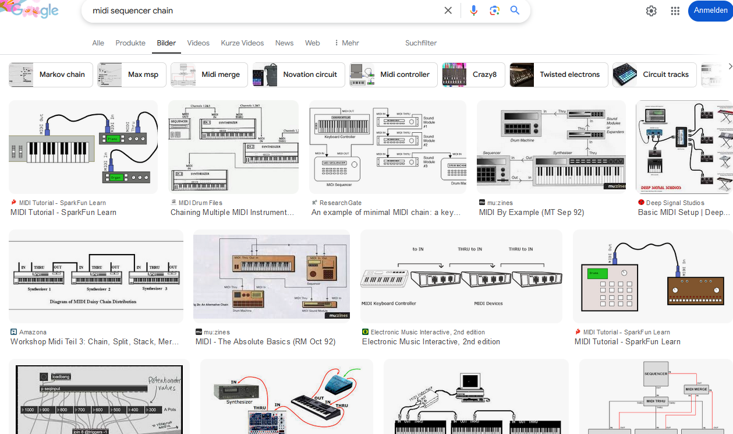This screenshot has width=733, height=434.
Task: Open the Google apps grid
Action: pyautogui.click(x=675, y=10)
